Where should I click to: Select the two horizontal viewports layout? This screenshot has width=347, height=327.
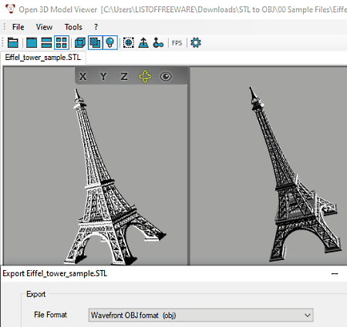click(x=46, y=42)
